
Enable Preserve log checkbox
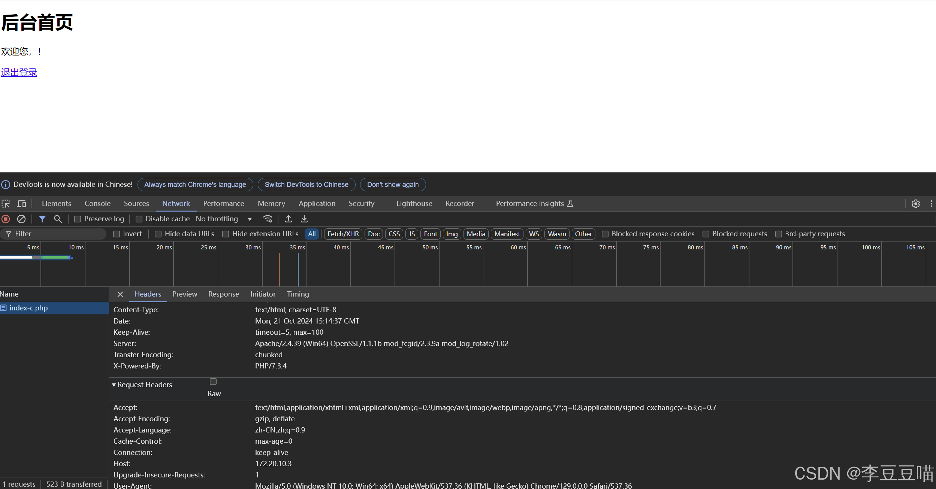coord(78,219)
